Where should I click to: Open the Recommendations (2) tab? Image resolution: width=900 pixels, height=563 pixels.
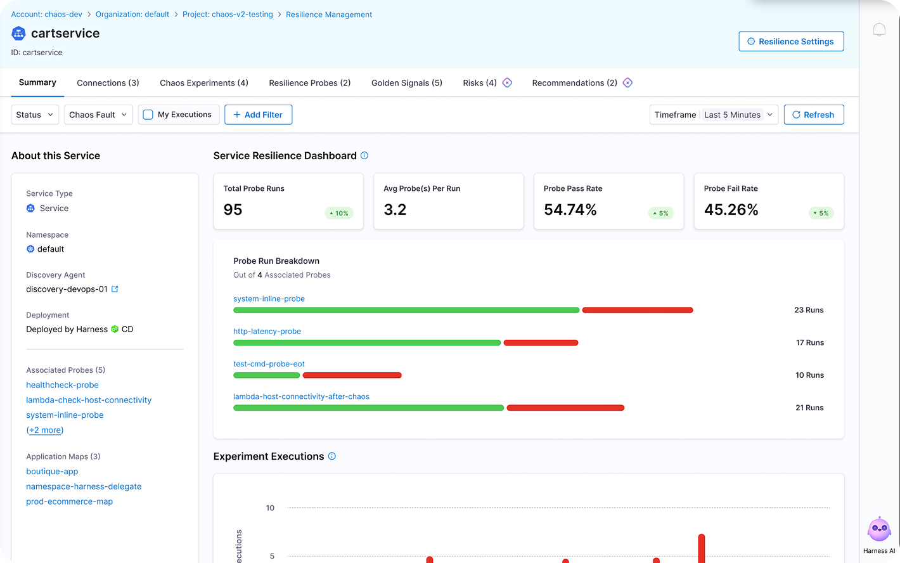[x=575, y=83]
